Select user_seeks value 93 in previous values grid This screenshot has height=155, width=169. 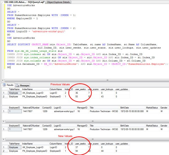pos(77,97)
